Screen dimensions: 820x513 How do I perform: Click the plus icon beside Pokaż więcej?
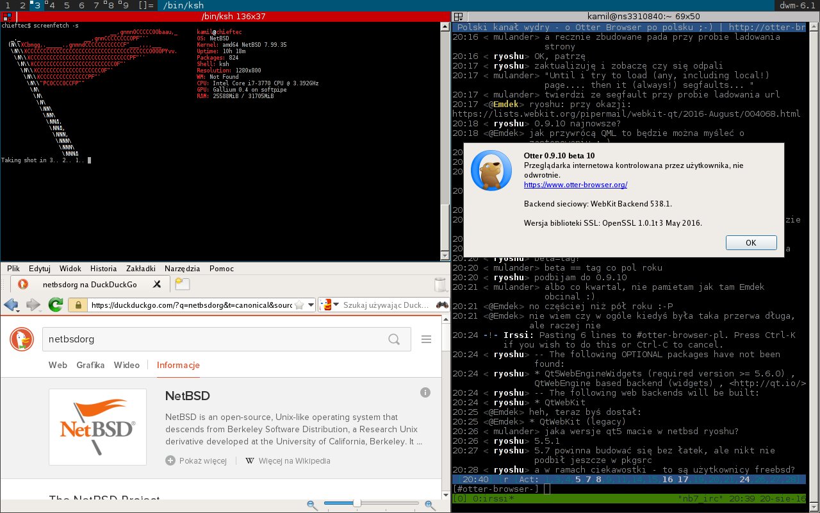coord(170,460)
